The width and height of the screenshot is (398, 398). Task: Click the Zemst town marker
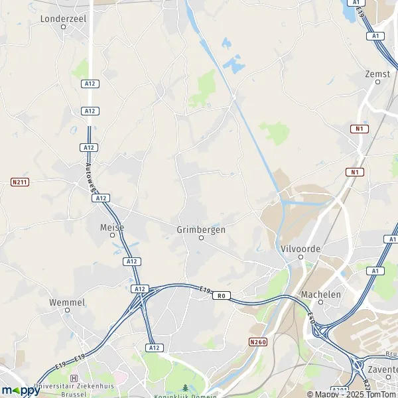pyautogui.click(x=377, y=82)
